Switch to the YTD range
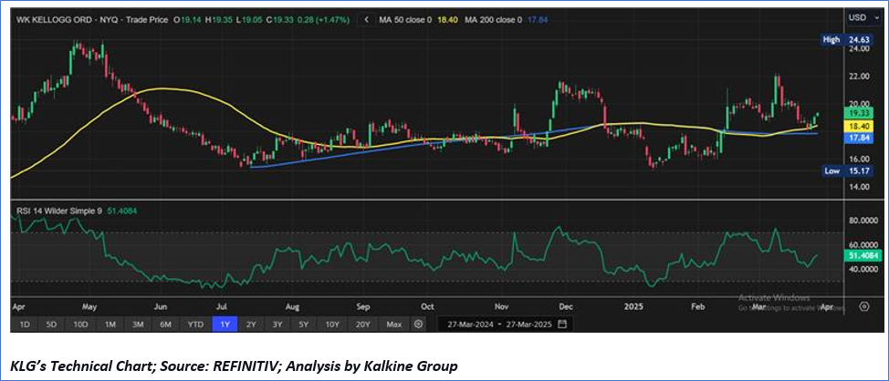The width and height of the screenshot is (889, 381). point(195,324)
